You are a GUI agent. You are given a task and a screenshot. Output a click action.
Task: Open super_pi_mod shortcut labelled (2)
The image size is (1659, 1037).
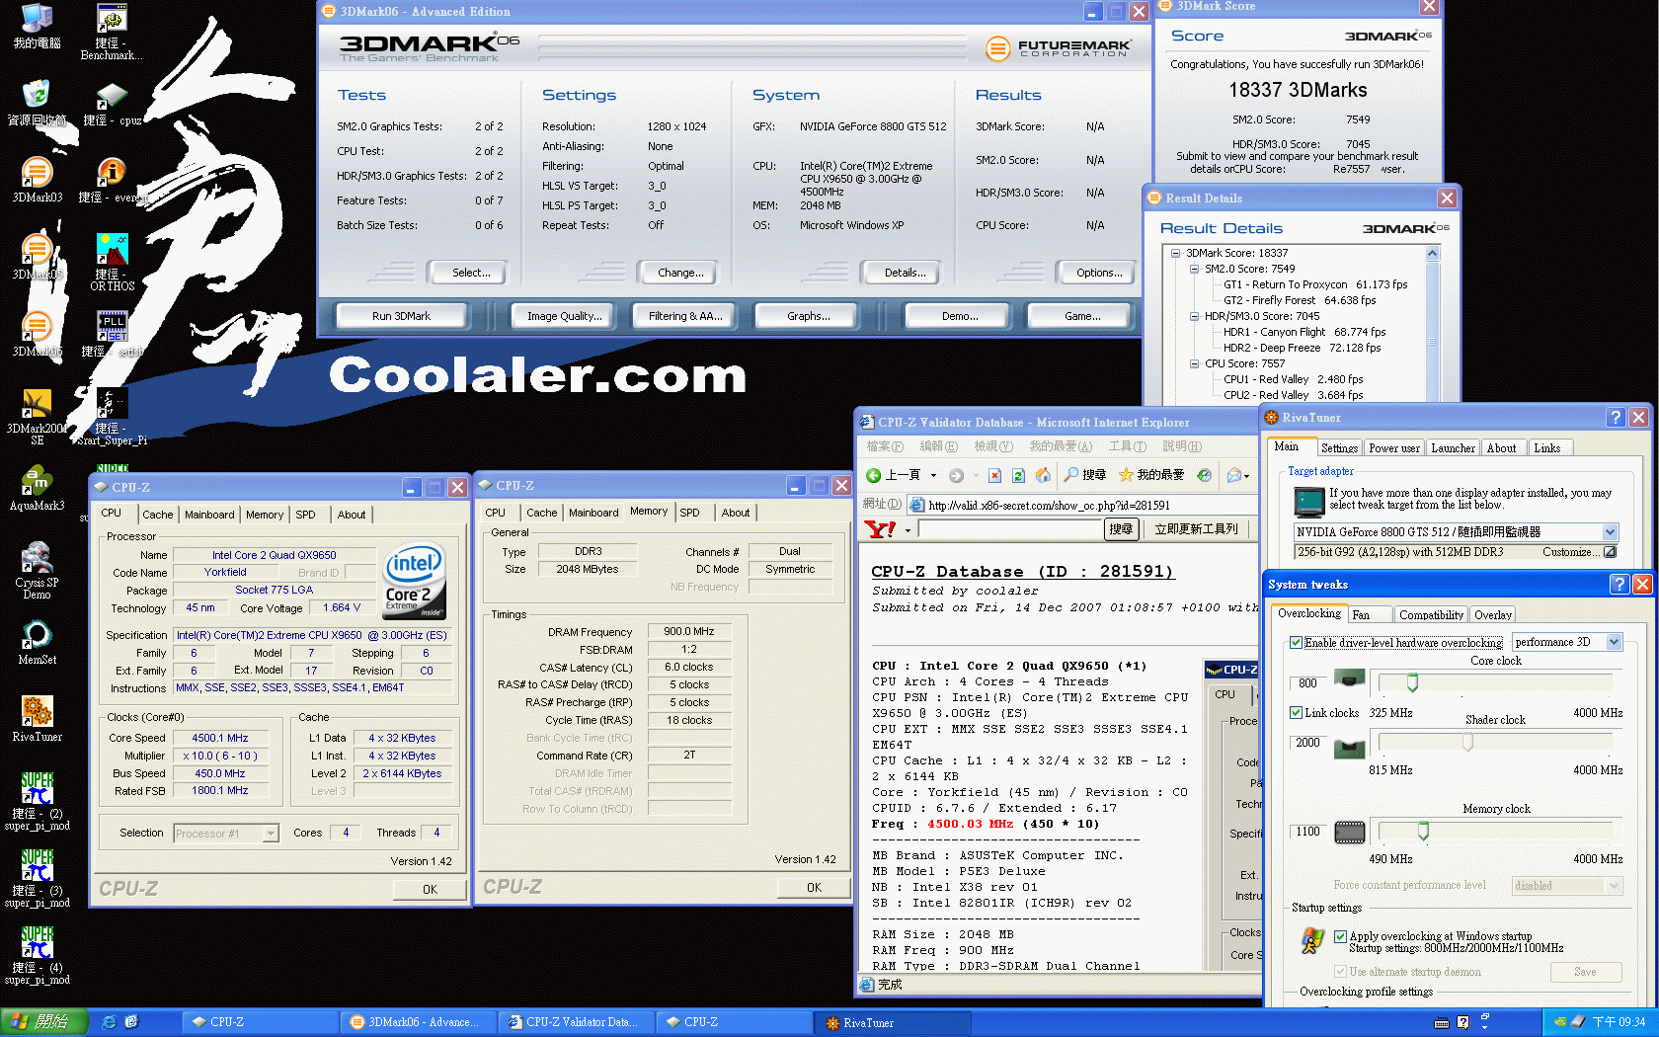click(x=37, y=789)
